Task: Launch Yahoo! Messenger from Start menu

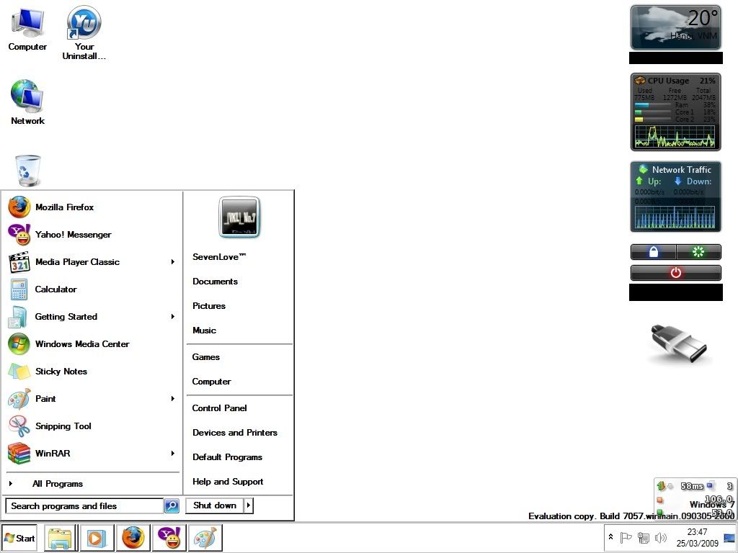Action: pos(73,235)
